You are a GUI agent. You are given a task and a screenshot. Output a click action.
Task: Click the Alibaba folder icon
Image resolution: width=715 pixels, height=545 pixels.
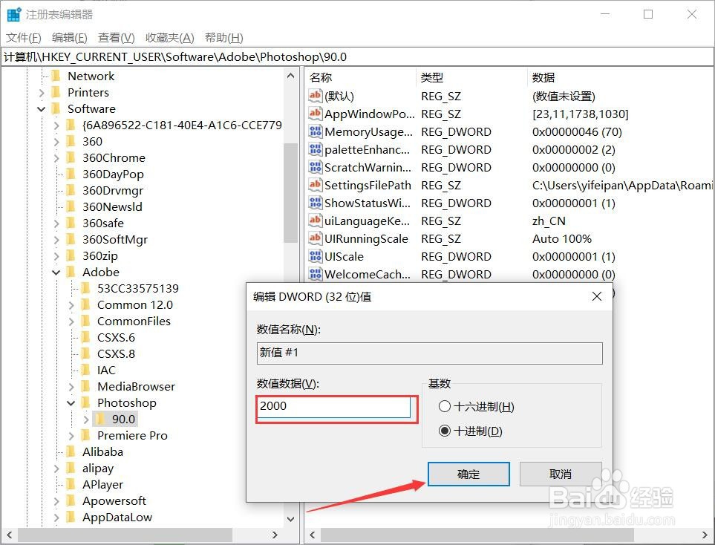tap(71, 452)
